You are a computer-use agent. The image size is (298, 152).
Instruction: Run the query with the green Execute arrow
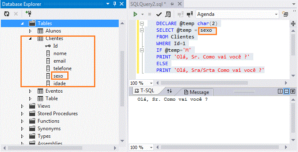(135, 14)
